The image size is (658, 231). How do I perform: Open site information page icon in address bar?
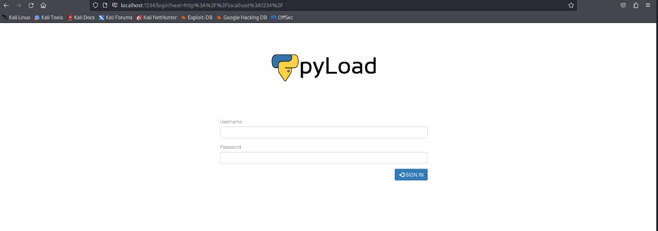pyautogui.click(x=105, y=5)
